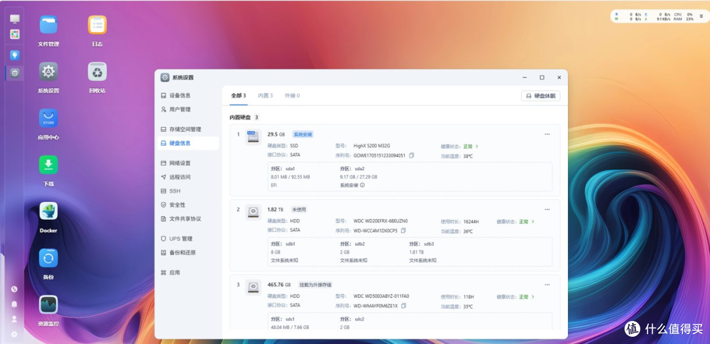Click the HDD icon of the 1.82 TB disk
Viewport: 710px width, 344px height.
[254, 212]
